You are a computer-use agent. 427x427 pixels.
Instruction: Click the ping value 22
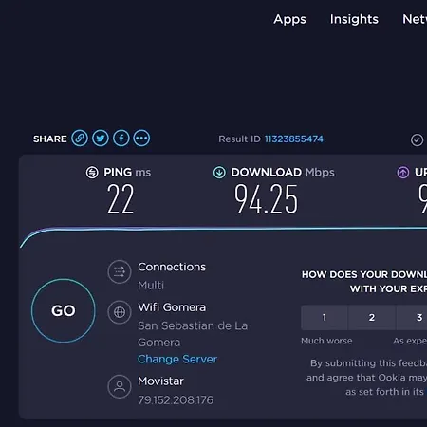(121, 199)
